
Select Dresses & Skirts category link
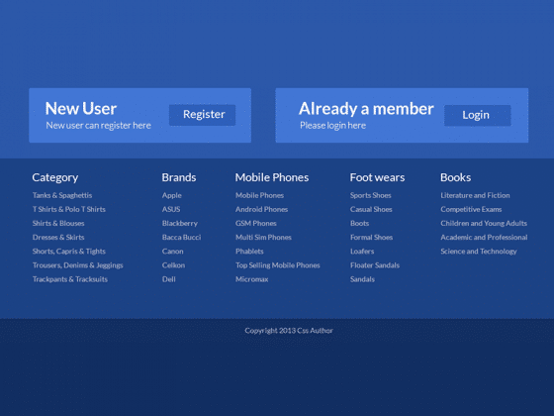(58, 238)
